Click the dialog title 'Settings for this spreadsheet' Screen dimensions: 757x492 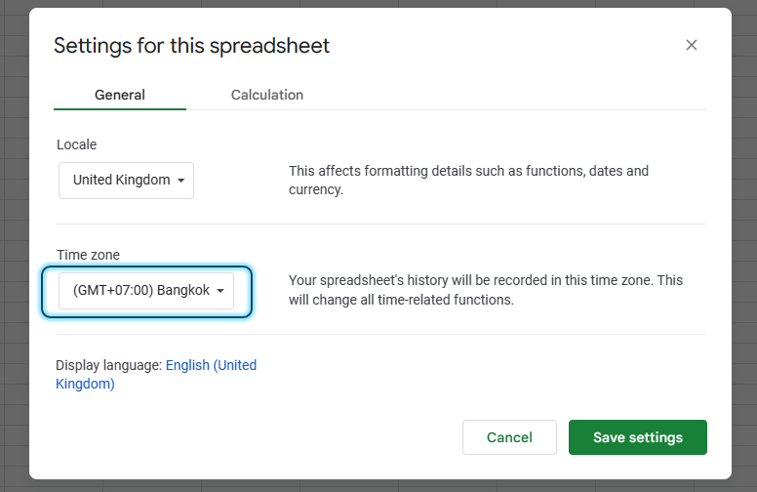(191, 45)
